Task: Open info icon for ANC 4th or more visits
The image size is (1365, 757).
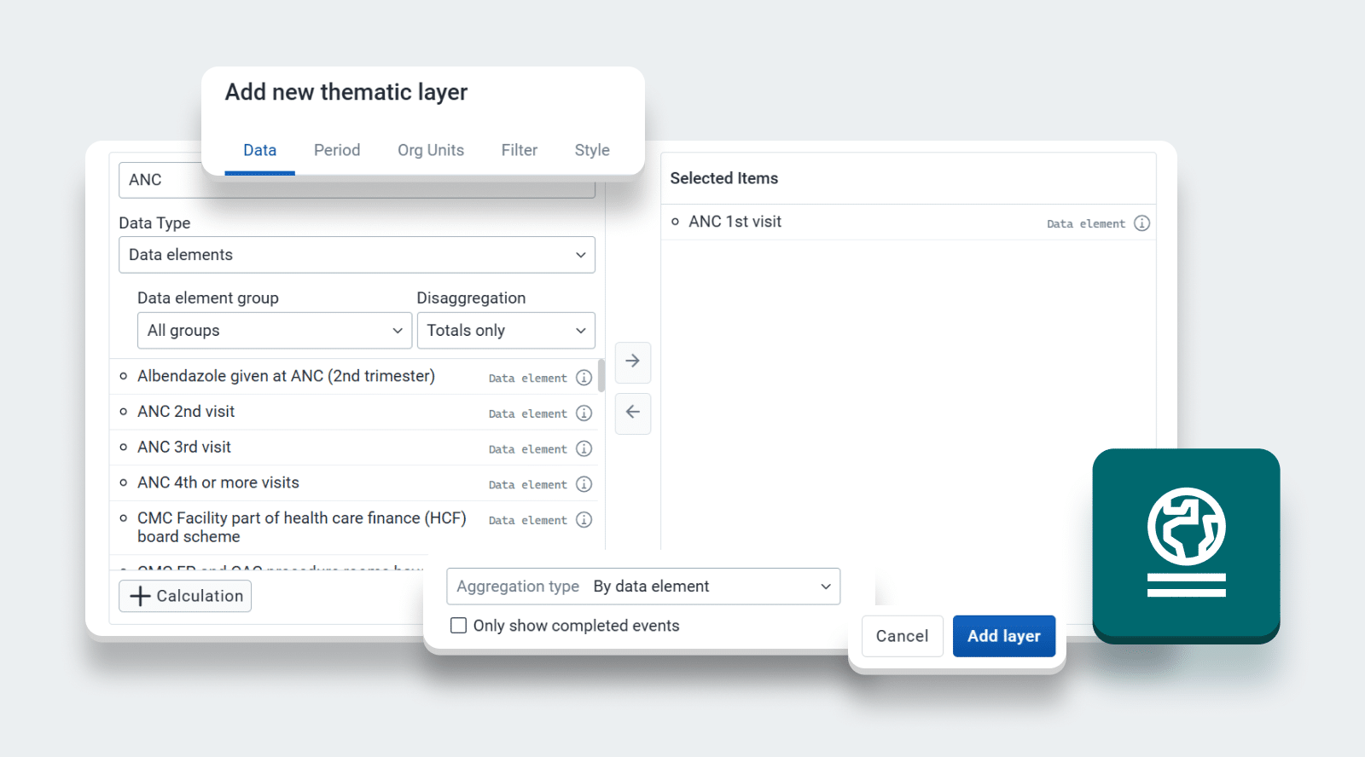Action: pos(584,484)
